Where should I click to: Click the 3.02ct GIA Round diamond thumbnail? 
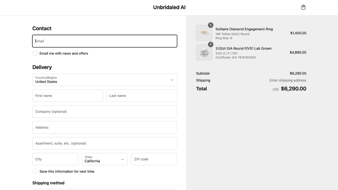(x=204, y=52)
